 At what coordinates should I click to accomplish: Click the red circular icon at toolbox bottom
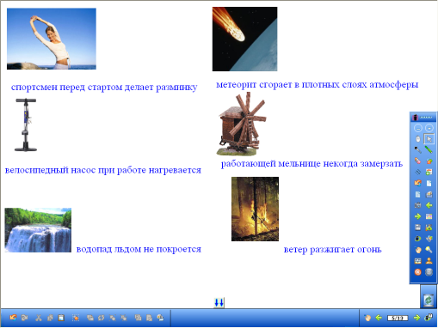(x=417, y=272)
